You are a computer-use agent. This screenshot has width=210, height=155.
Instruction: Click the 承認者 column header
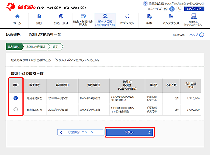(x=154, y=85)
